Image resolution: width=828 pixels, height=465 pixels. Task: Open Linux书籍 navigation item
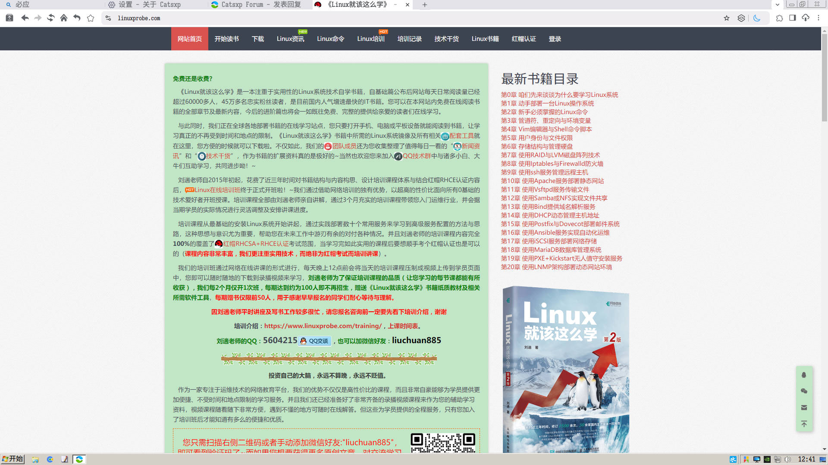pyautogui.click(x=485, y=39)
